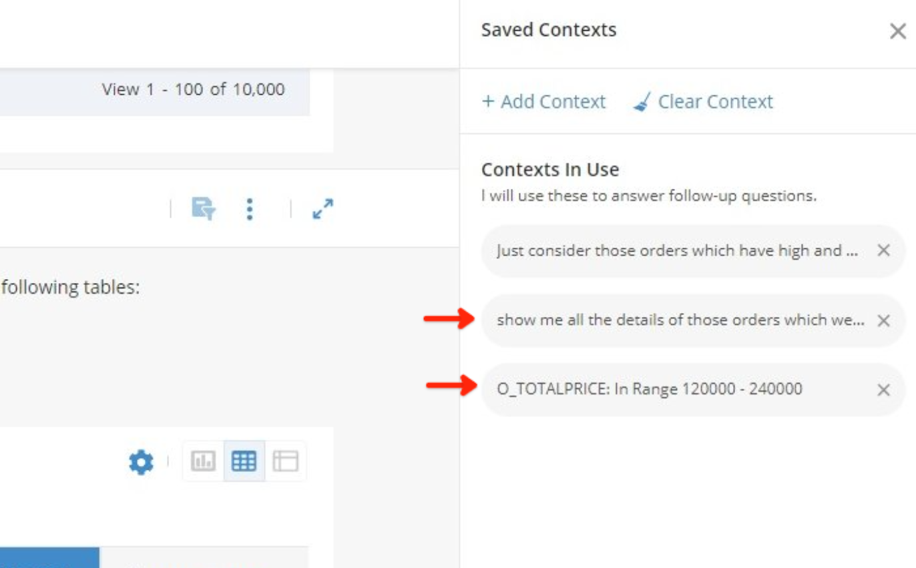Click the Clear Context broom button
The width and height of the screenshot is (916, 568).
703,101
